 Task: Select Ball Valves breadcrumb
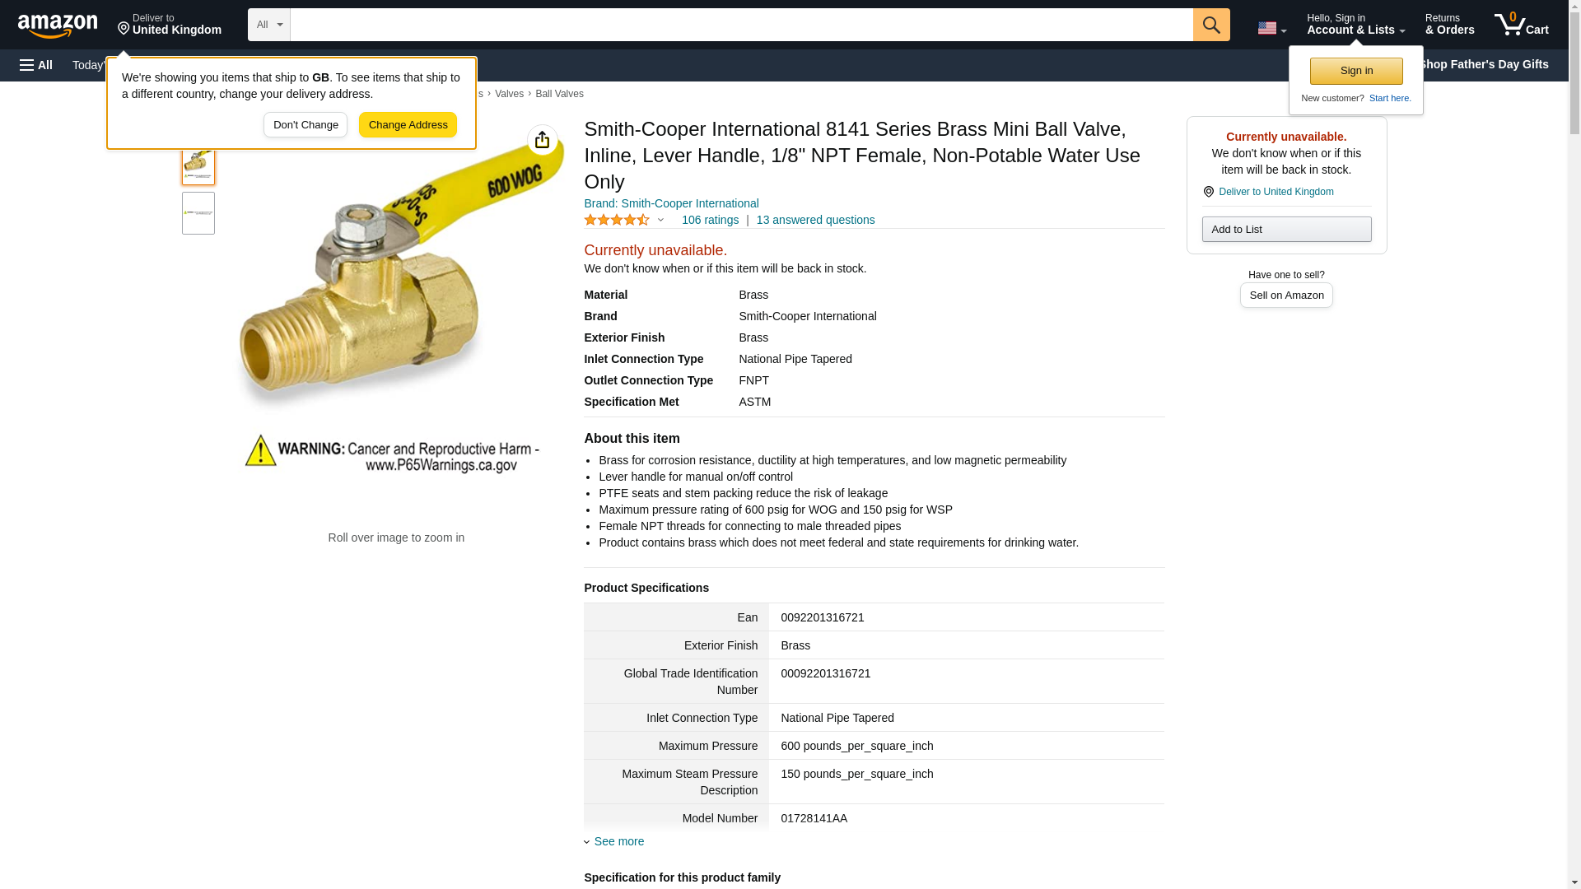click(x=559, y=94)
